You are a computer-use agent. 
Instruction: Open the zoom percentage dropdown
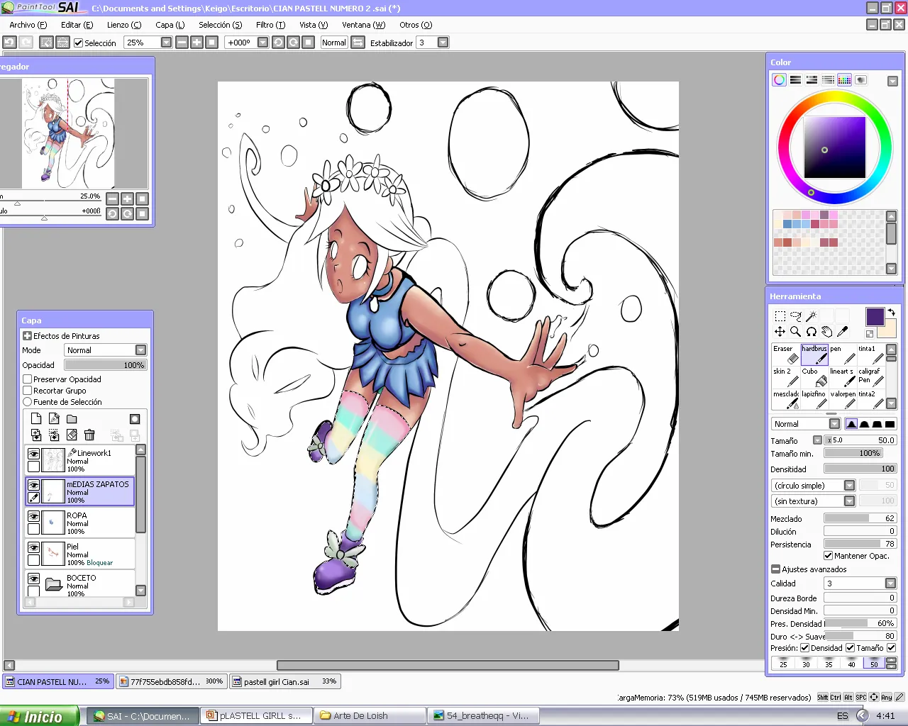point(166,43)
